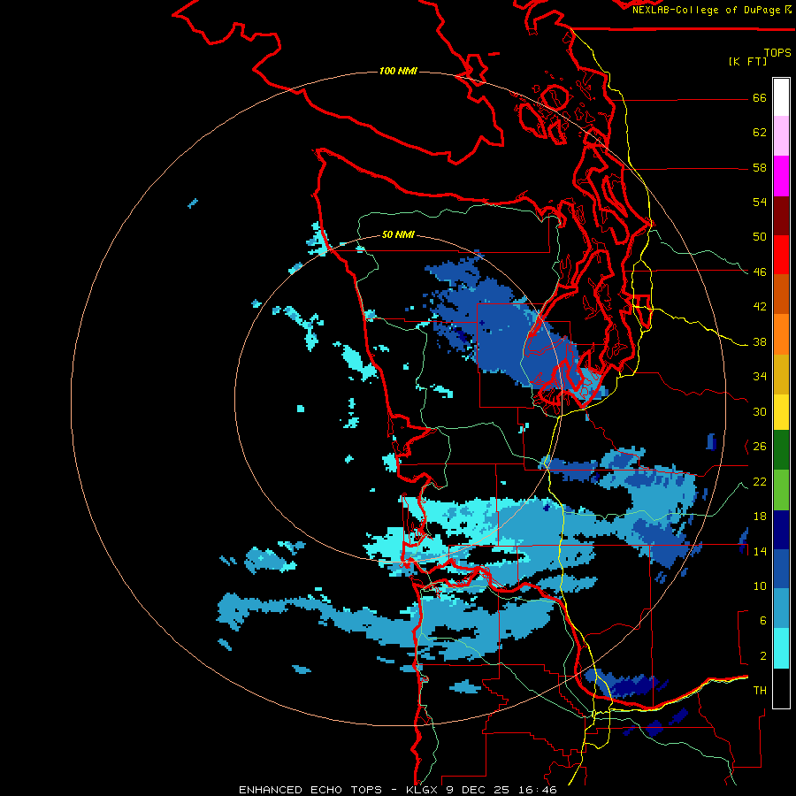Screen dimensions: 796x796
Task: Click the 100 NMI range ring label
Action: click(x=398, y=71)
